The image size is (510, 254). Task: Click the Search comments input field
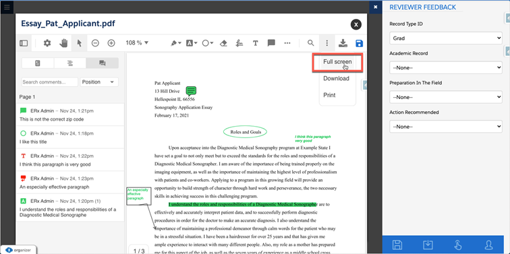pyautogui.click(x=50, y=82)
